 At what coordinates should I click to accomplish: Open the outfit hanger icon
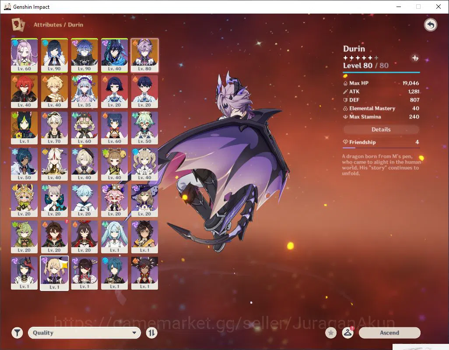point(347,332)
